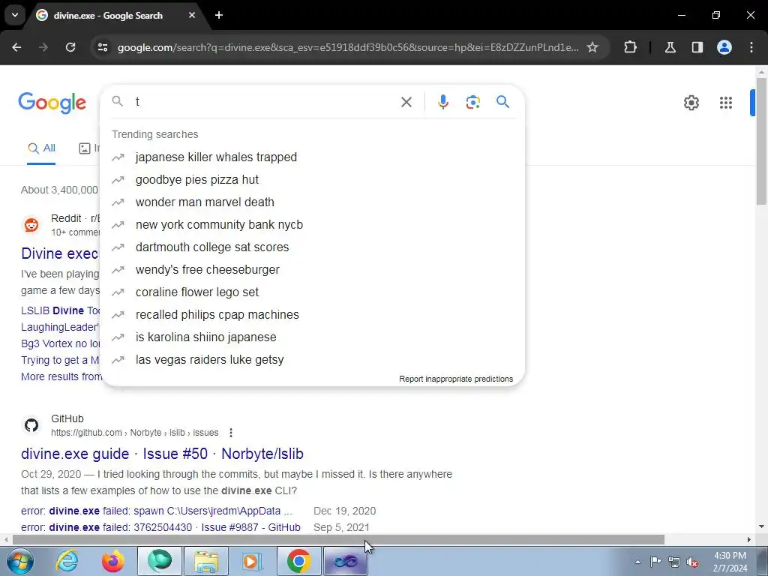768x576 pixels.
Task: Choose suggestion new york community bank nycb
Action: pos(313,225)
